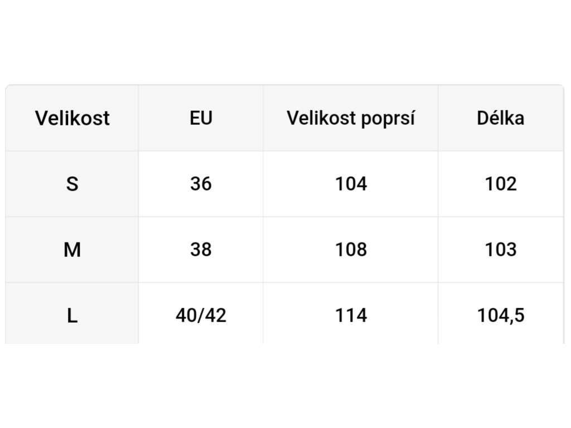
Task: Click EU size 36 cell
Action: pyautogui.click(x=201, y=184)
